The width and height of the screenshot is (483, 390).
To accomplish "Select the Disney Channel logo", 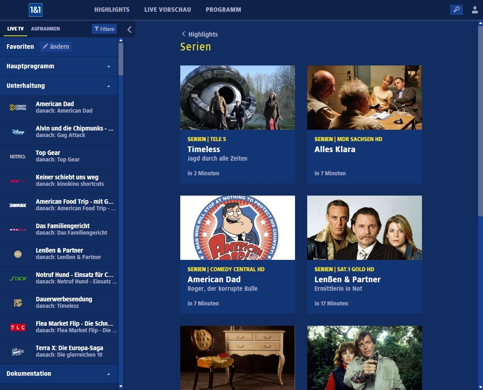I will (x=18, y=132).
